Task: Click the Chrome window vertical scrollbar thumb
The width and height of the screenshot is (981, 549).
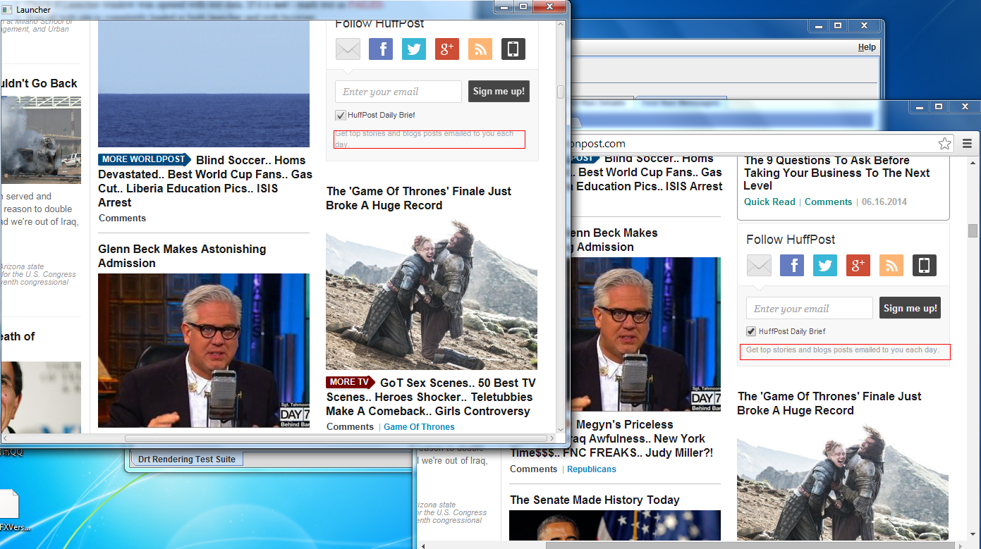Action: pos(973,230)
